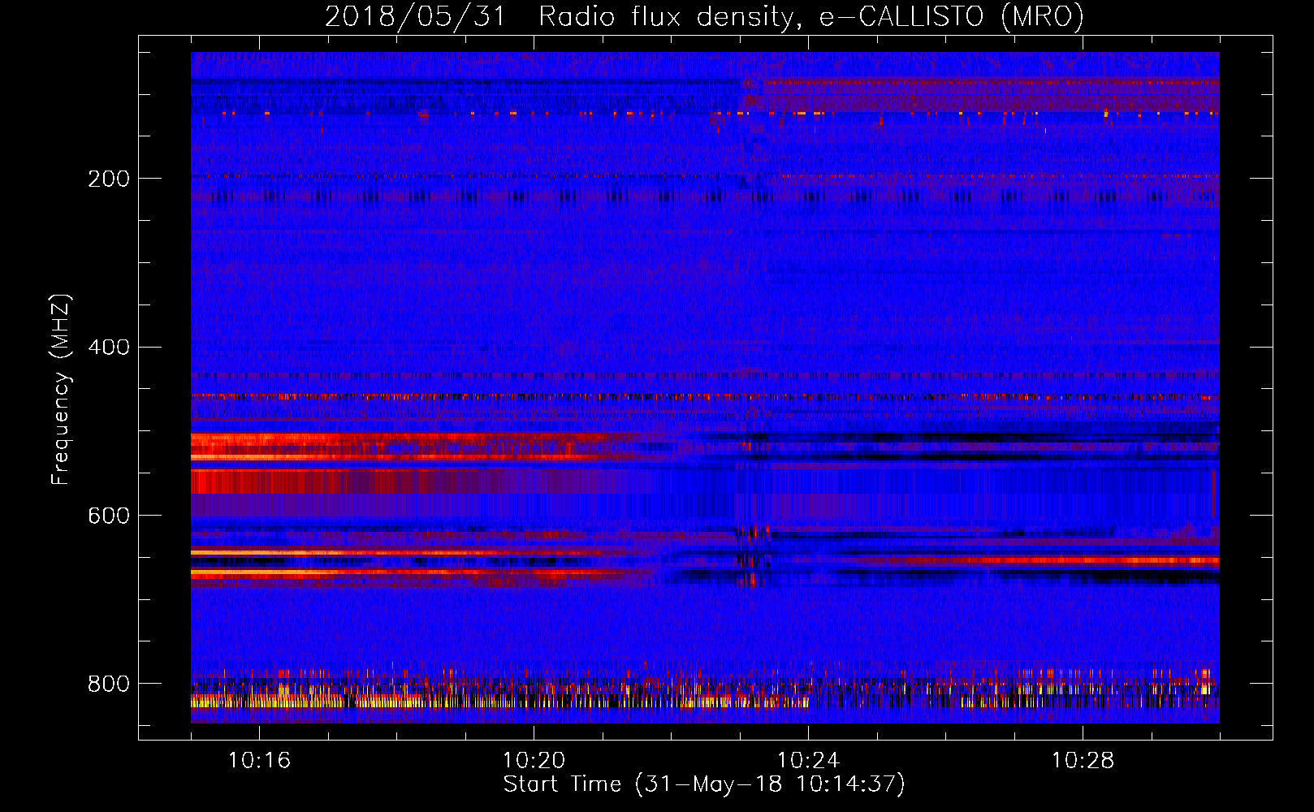Click the 400 frequency tick label
The width and height of the screenshot is (1314, 812).
[109, 348]
